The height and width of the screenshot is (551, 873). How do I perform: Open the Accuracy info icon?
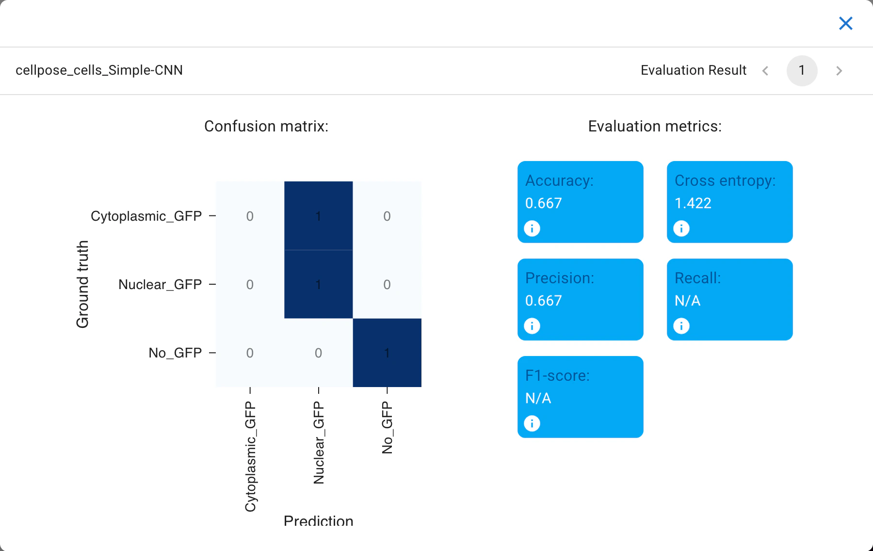pyautogui.click(x=532, y=228)
